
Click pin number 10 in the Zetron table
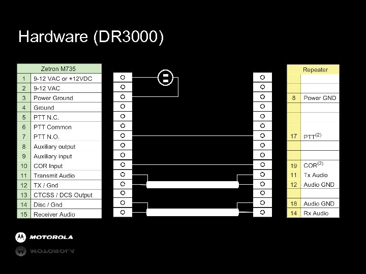(24, 166)
